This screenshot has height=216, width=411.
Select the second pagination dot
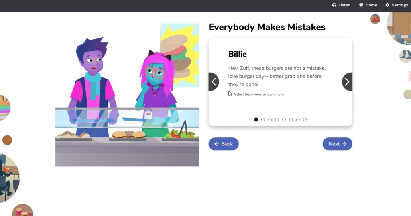click(x=263, y=120)
